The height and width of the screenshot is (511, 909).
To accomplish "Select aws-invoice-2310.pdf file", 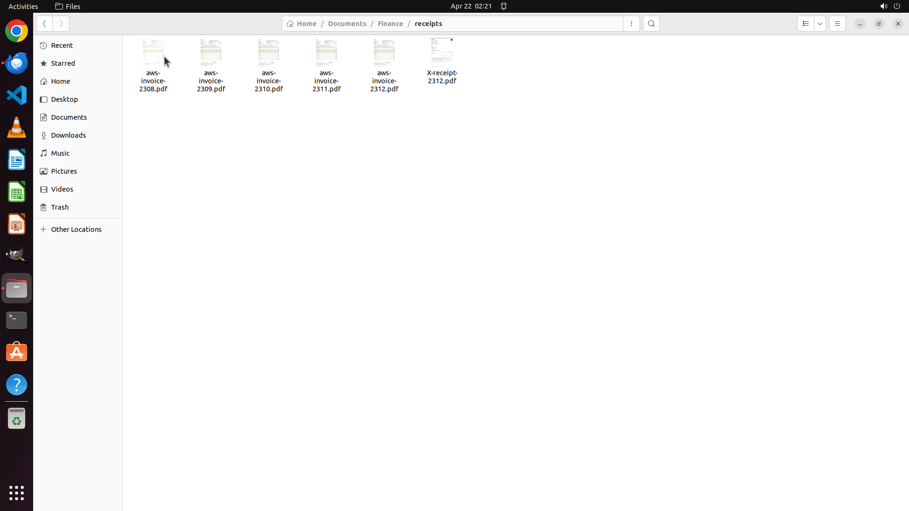I will click(268, 66).
